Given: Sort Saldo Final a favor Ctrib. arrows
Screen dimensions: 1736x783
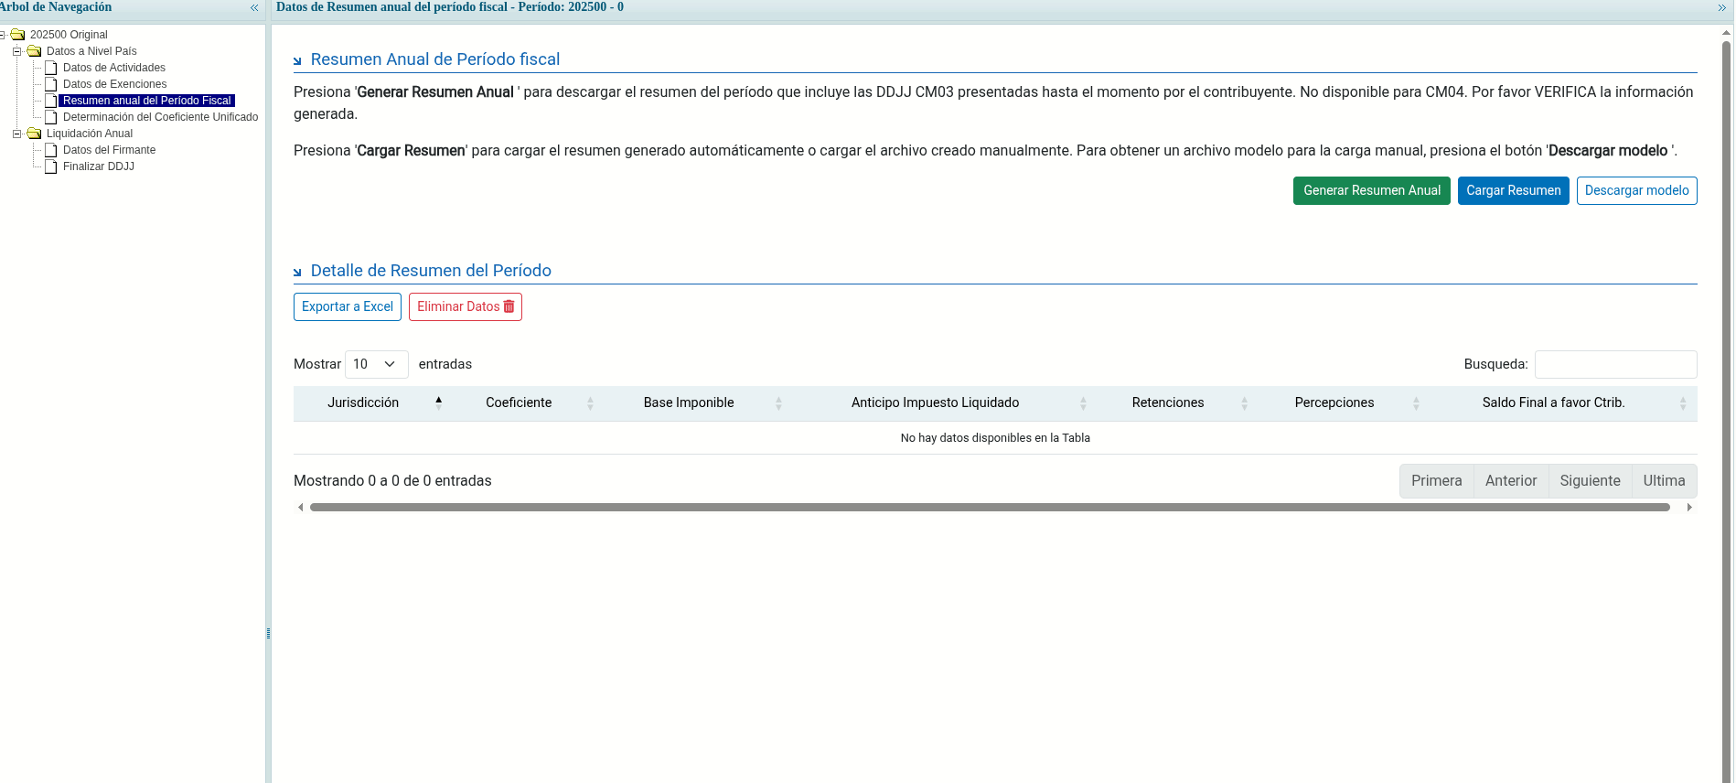Looking at the screenshot, I should pos(1683,402).
